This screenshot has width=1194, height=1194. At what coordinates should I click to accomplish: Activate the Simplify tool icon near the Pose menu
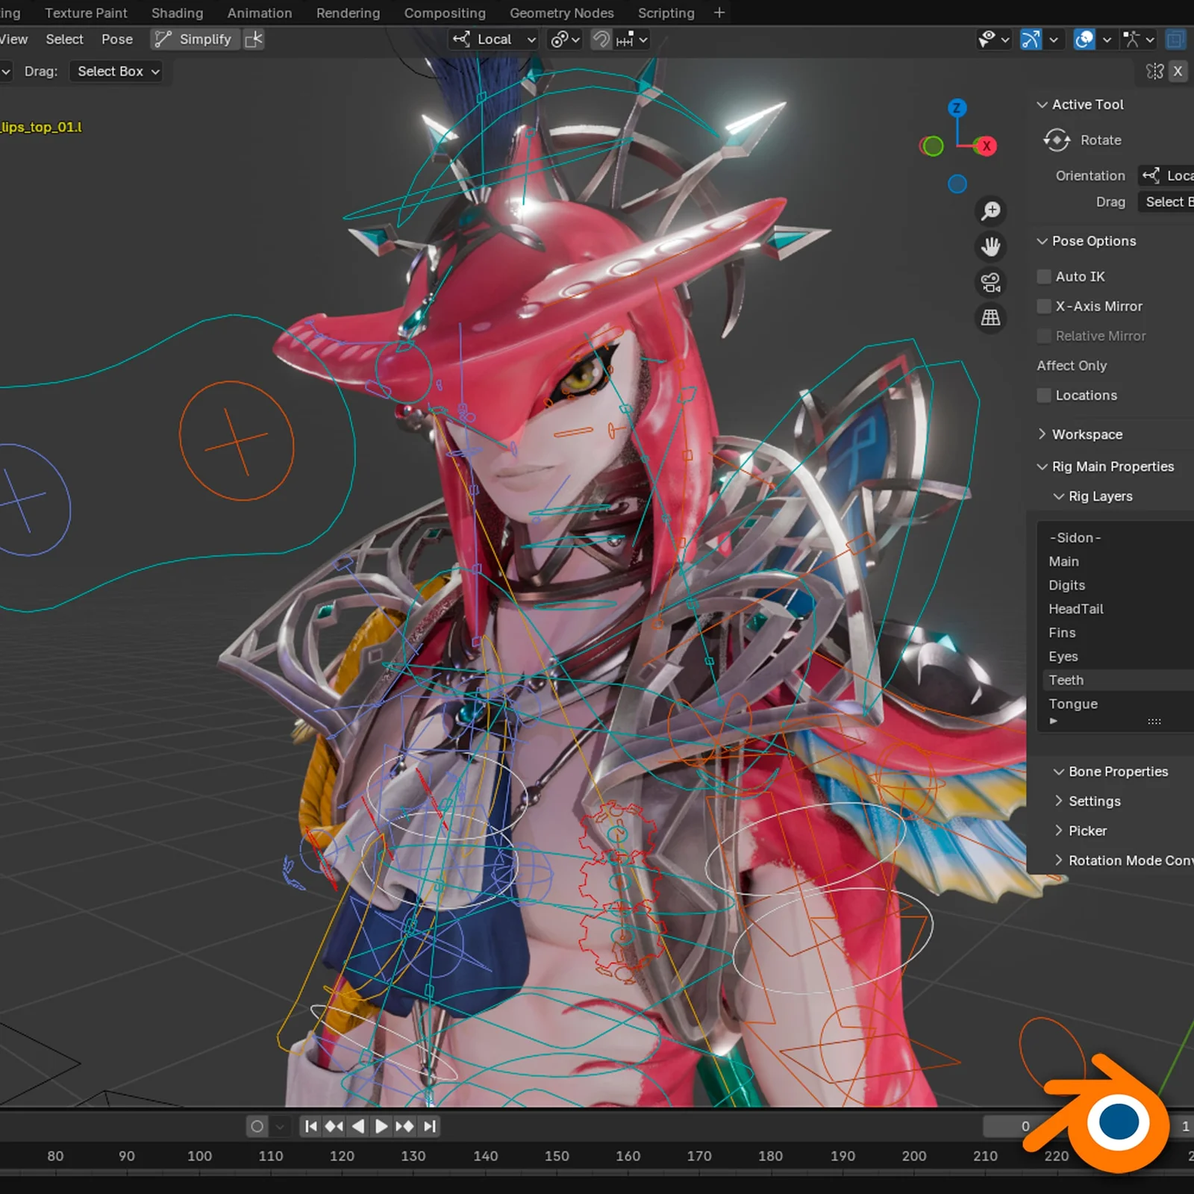162,39
